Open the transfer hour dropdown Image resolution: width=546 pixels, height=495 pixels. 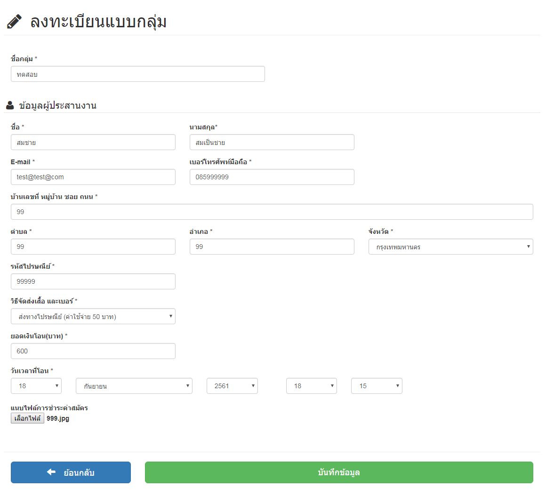pos(312,386)
